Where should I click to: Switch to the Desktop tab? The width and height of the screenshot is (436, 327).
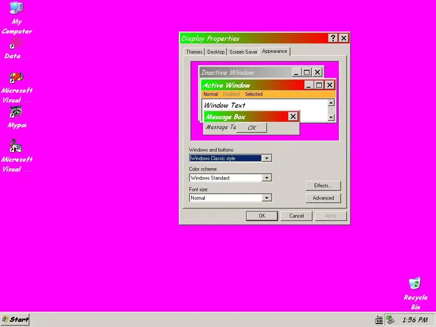[x=216, y=52]
